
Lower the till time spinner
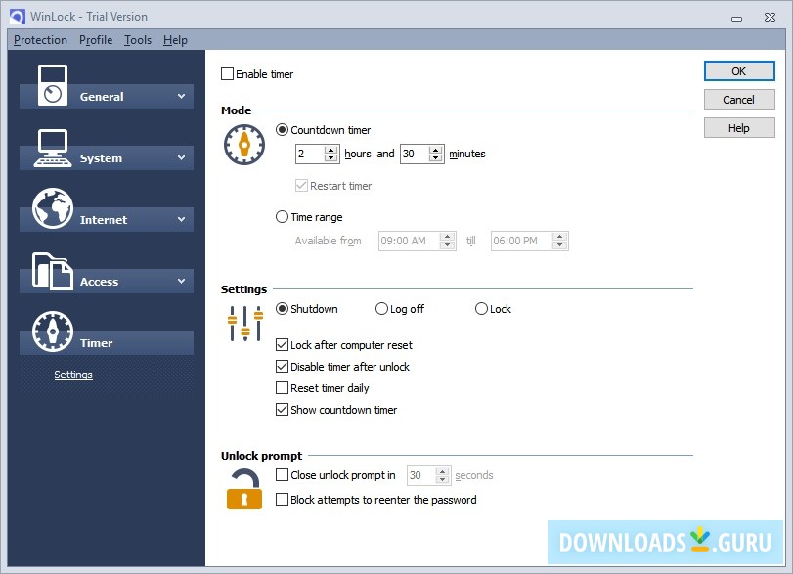click(x=560, y=245)
